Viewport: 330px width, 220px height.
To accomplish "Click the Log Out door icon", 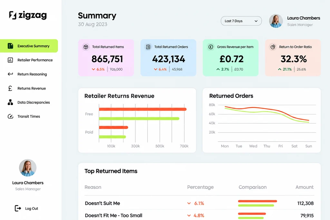I will (x=18, y=208).
